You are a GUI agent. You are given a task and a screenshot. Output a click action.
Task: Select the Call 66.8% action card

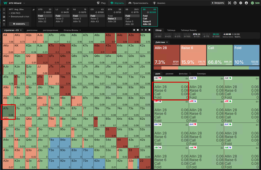click(220, 55)
